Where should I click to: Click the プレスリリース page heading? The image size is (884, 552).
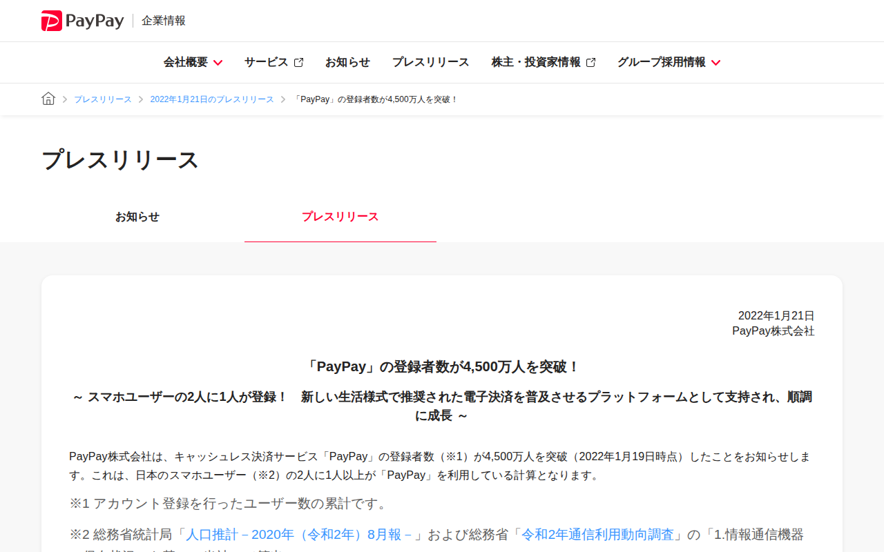(x=120, y=160)
